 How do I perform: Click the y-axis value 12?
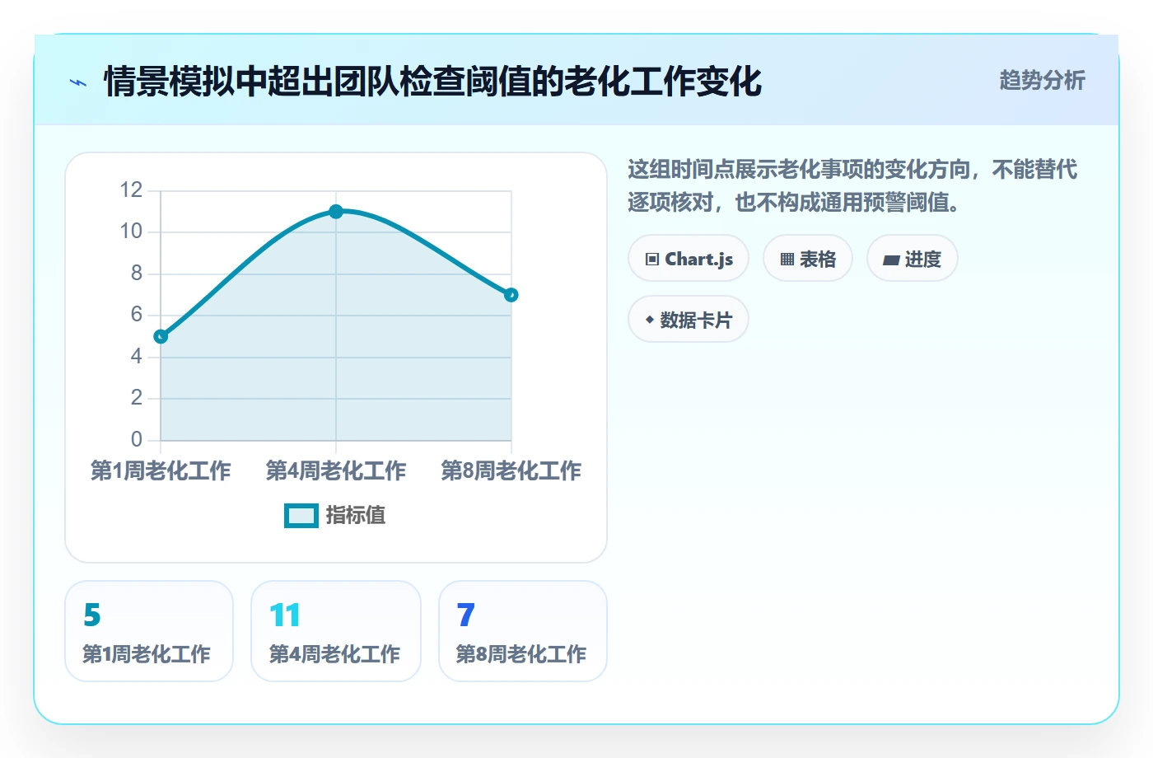(131, 190)
